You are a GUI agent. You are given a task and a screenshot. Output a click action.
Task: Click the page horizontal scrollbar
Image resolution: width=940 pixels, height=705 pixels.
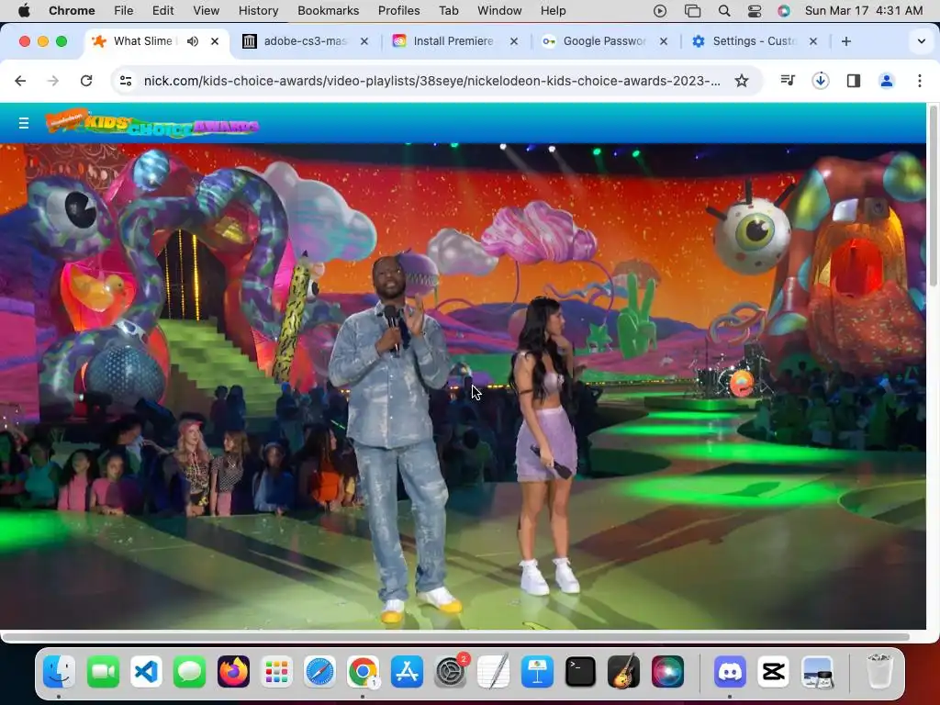click(x=455, y=636)
